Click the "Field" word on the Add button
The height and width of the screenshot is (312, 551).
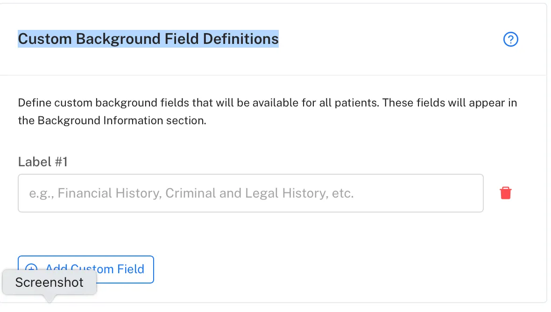[x=130, y=269]
